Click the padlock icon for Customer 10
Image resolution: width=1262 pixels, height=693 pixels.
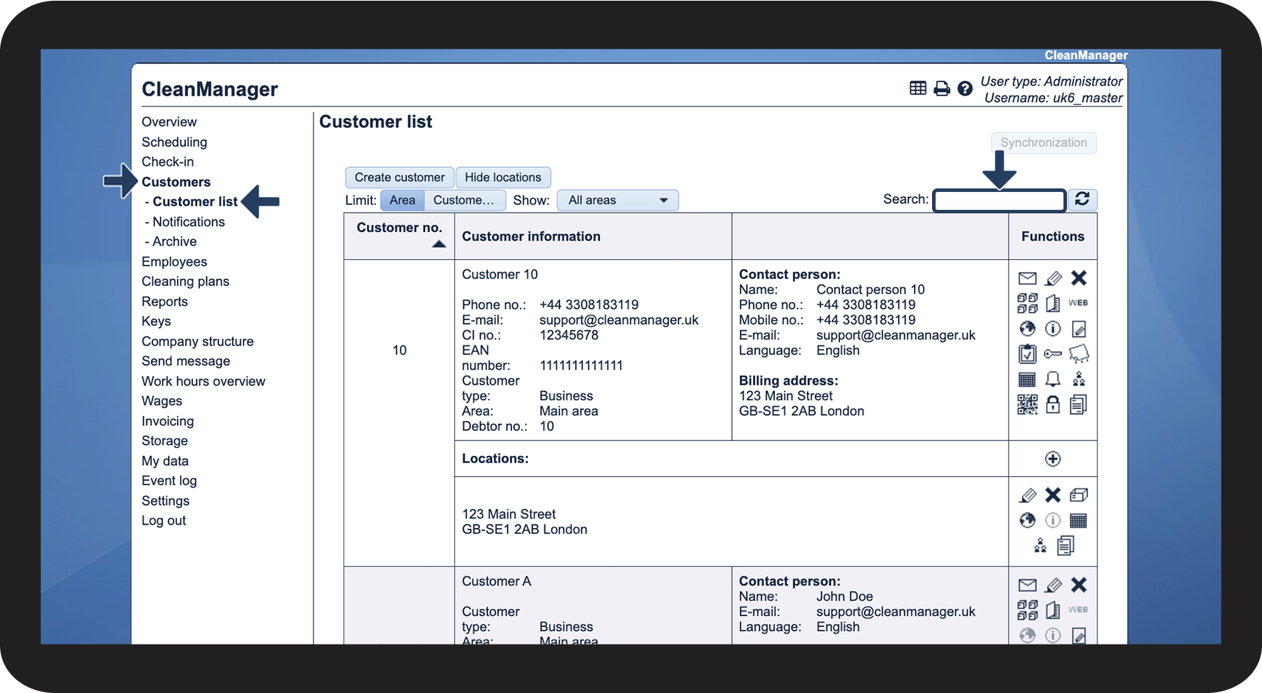point(1053,405)
